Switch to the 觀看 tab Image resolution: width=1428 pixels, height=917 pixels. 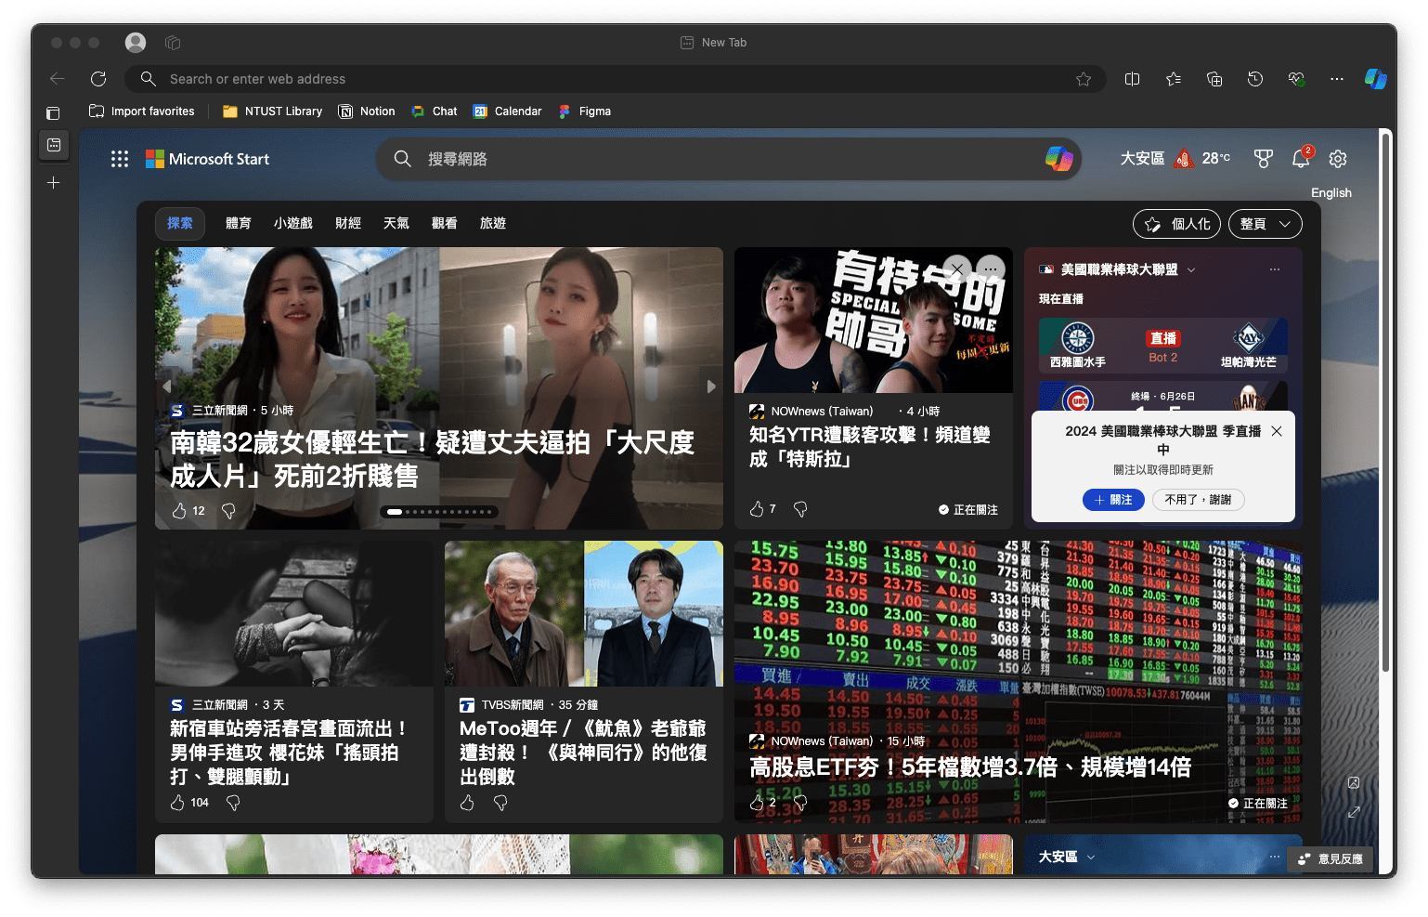pos(445,223)
